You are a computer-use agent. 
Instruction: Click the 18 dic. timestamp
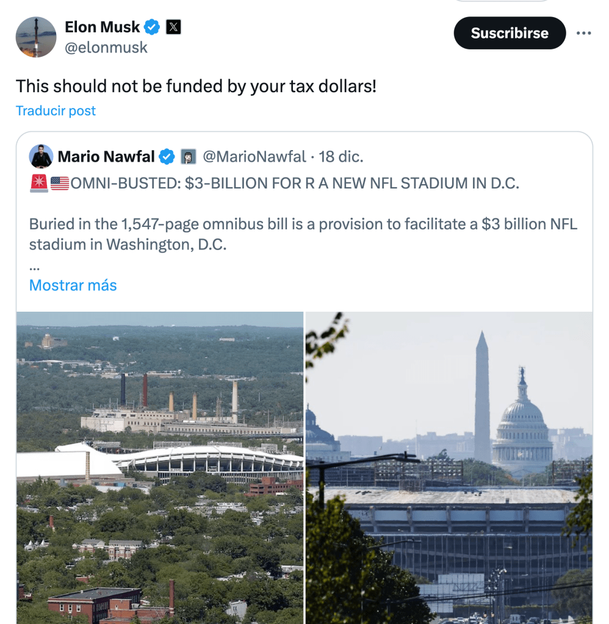click(341, 157)
